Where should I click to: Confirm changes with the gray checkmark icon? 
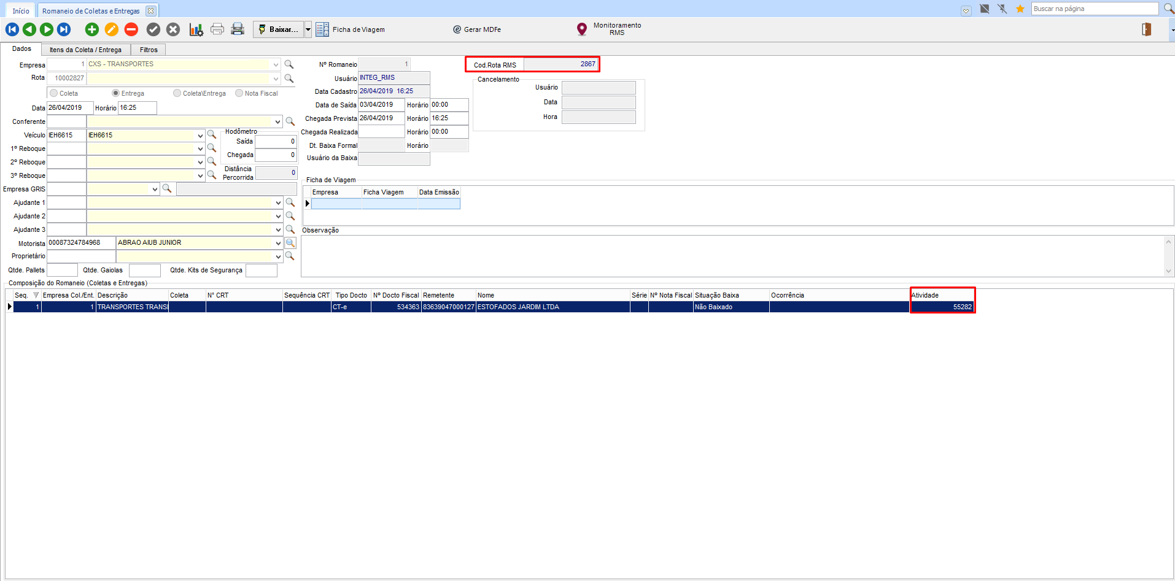tap(153, 29)
